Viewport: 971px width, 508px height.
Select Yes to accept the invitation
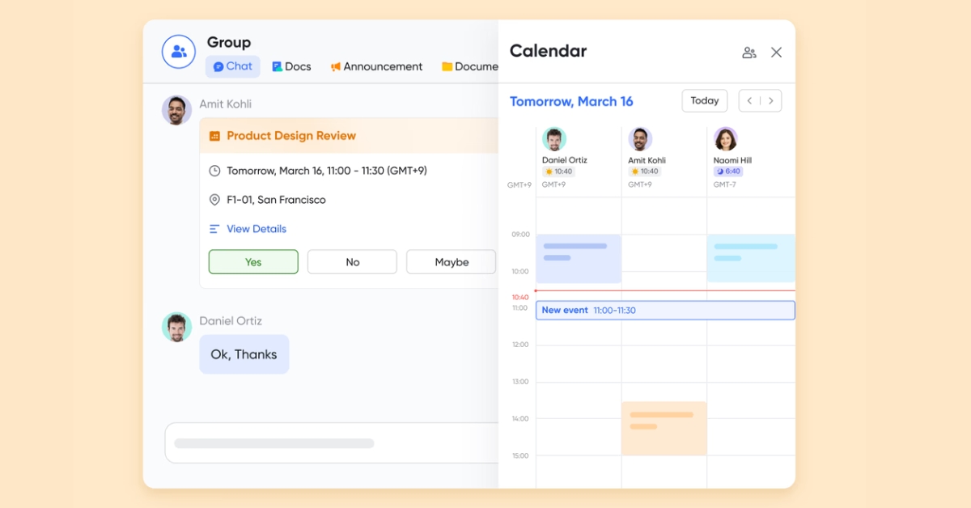click(x=253, y=262)
